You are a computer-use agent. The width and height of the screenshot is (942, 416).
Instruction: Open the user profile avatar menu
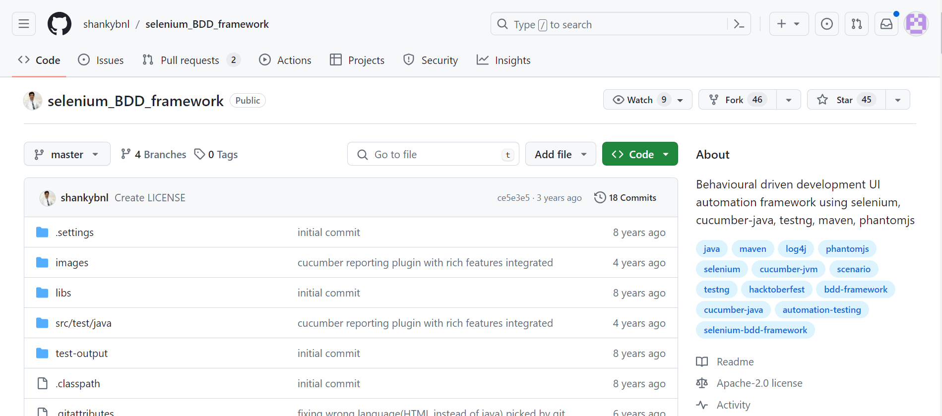pos(916,24)
